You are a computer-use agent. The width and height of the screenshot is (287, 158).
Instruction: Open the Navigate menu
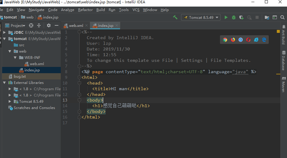(37, 10)
